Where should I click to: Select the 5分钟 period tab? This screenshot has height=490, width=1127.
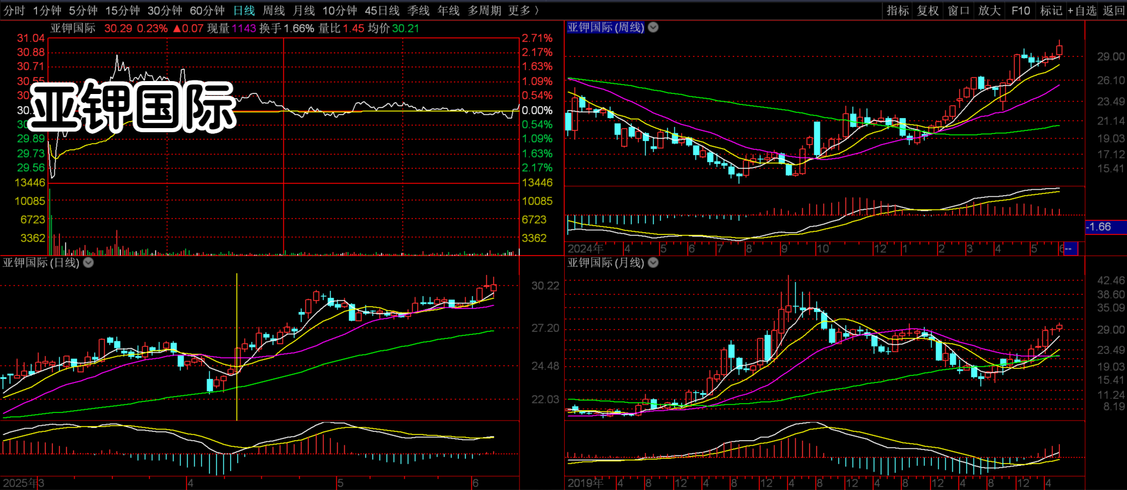coord(83,11)
